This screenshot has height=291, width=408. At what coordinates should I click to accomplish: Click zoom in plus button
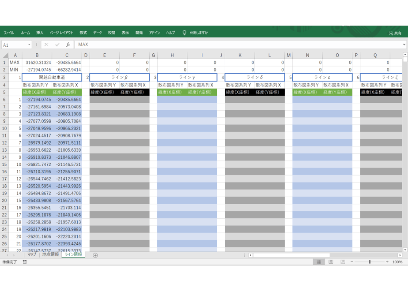pos(387,261)
